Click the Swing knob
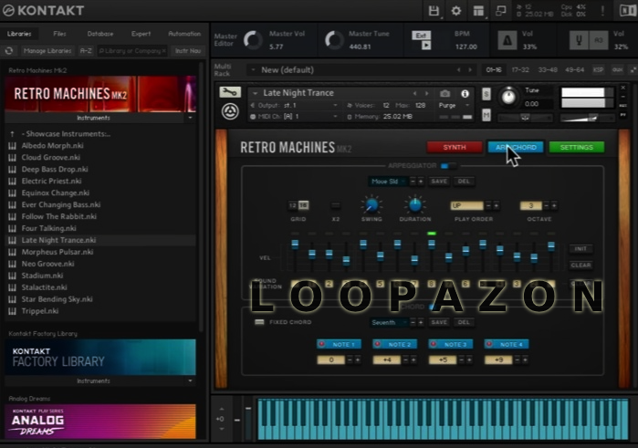This screenshot has width=638, height=448. 371,205
